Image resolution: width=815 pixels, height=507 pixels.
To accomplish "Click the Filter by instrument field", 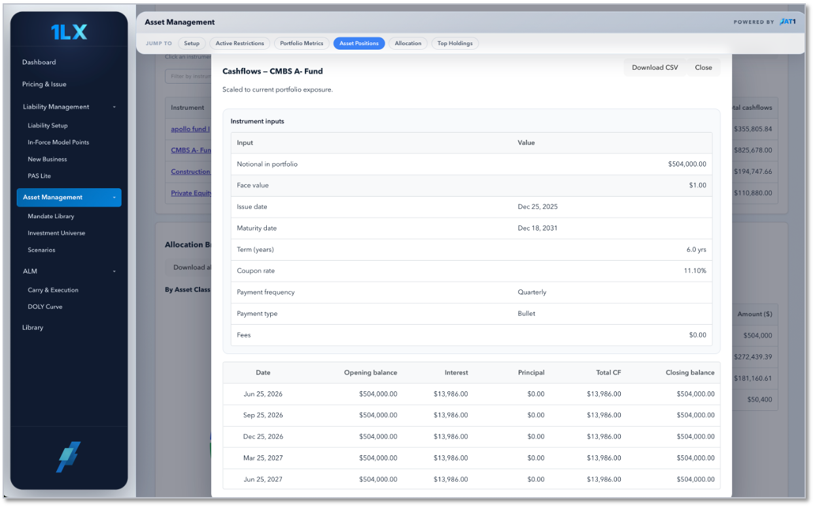I will coord(188,76).
